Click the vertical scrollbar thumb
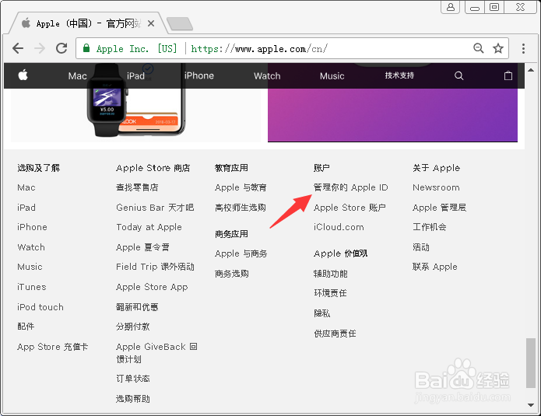541x416 pixels. coord(531,363)
